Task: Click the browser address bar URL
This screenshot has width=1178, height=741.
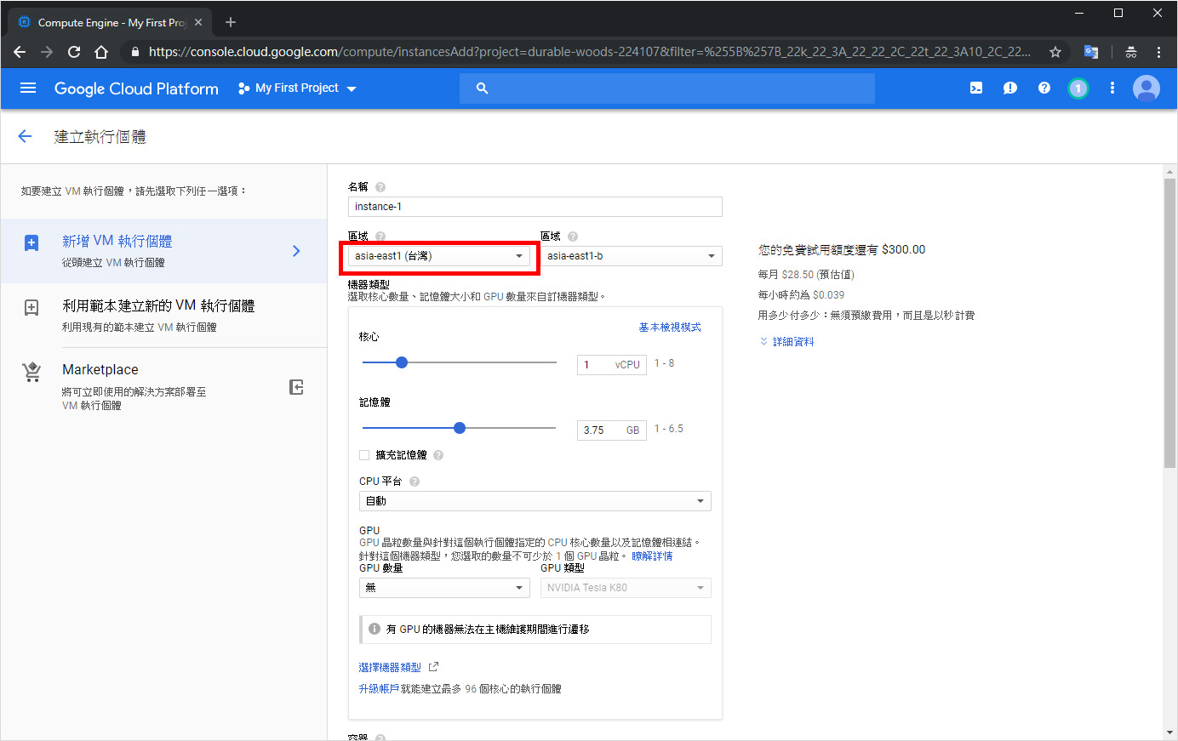Action: coord(589,52)
